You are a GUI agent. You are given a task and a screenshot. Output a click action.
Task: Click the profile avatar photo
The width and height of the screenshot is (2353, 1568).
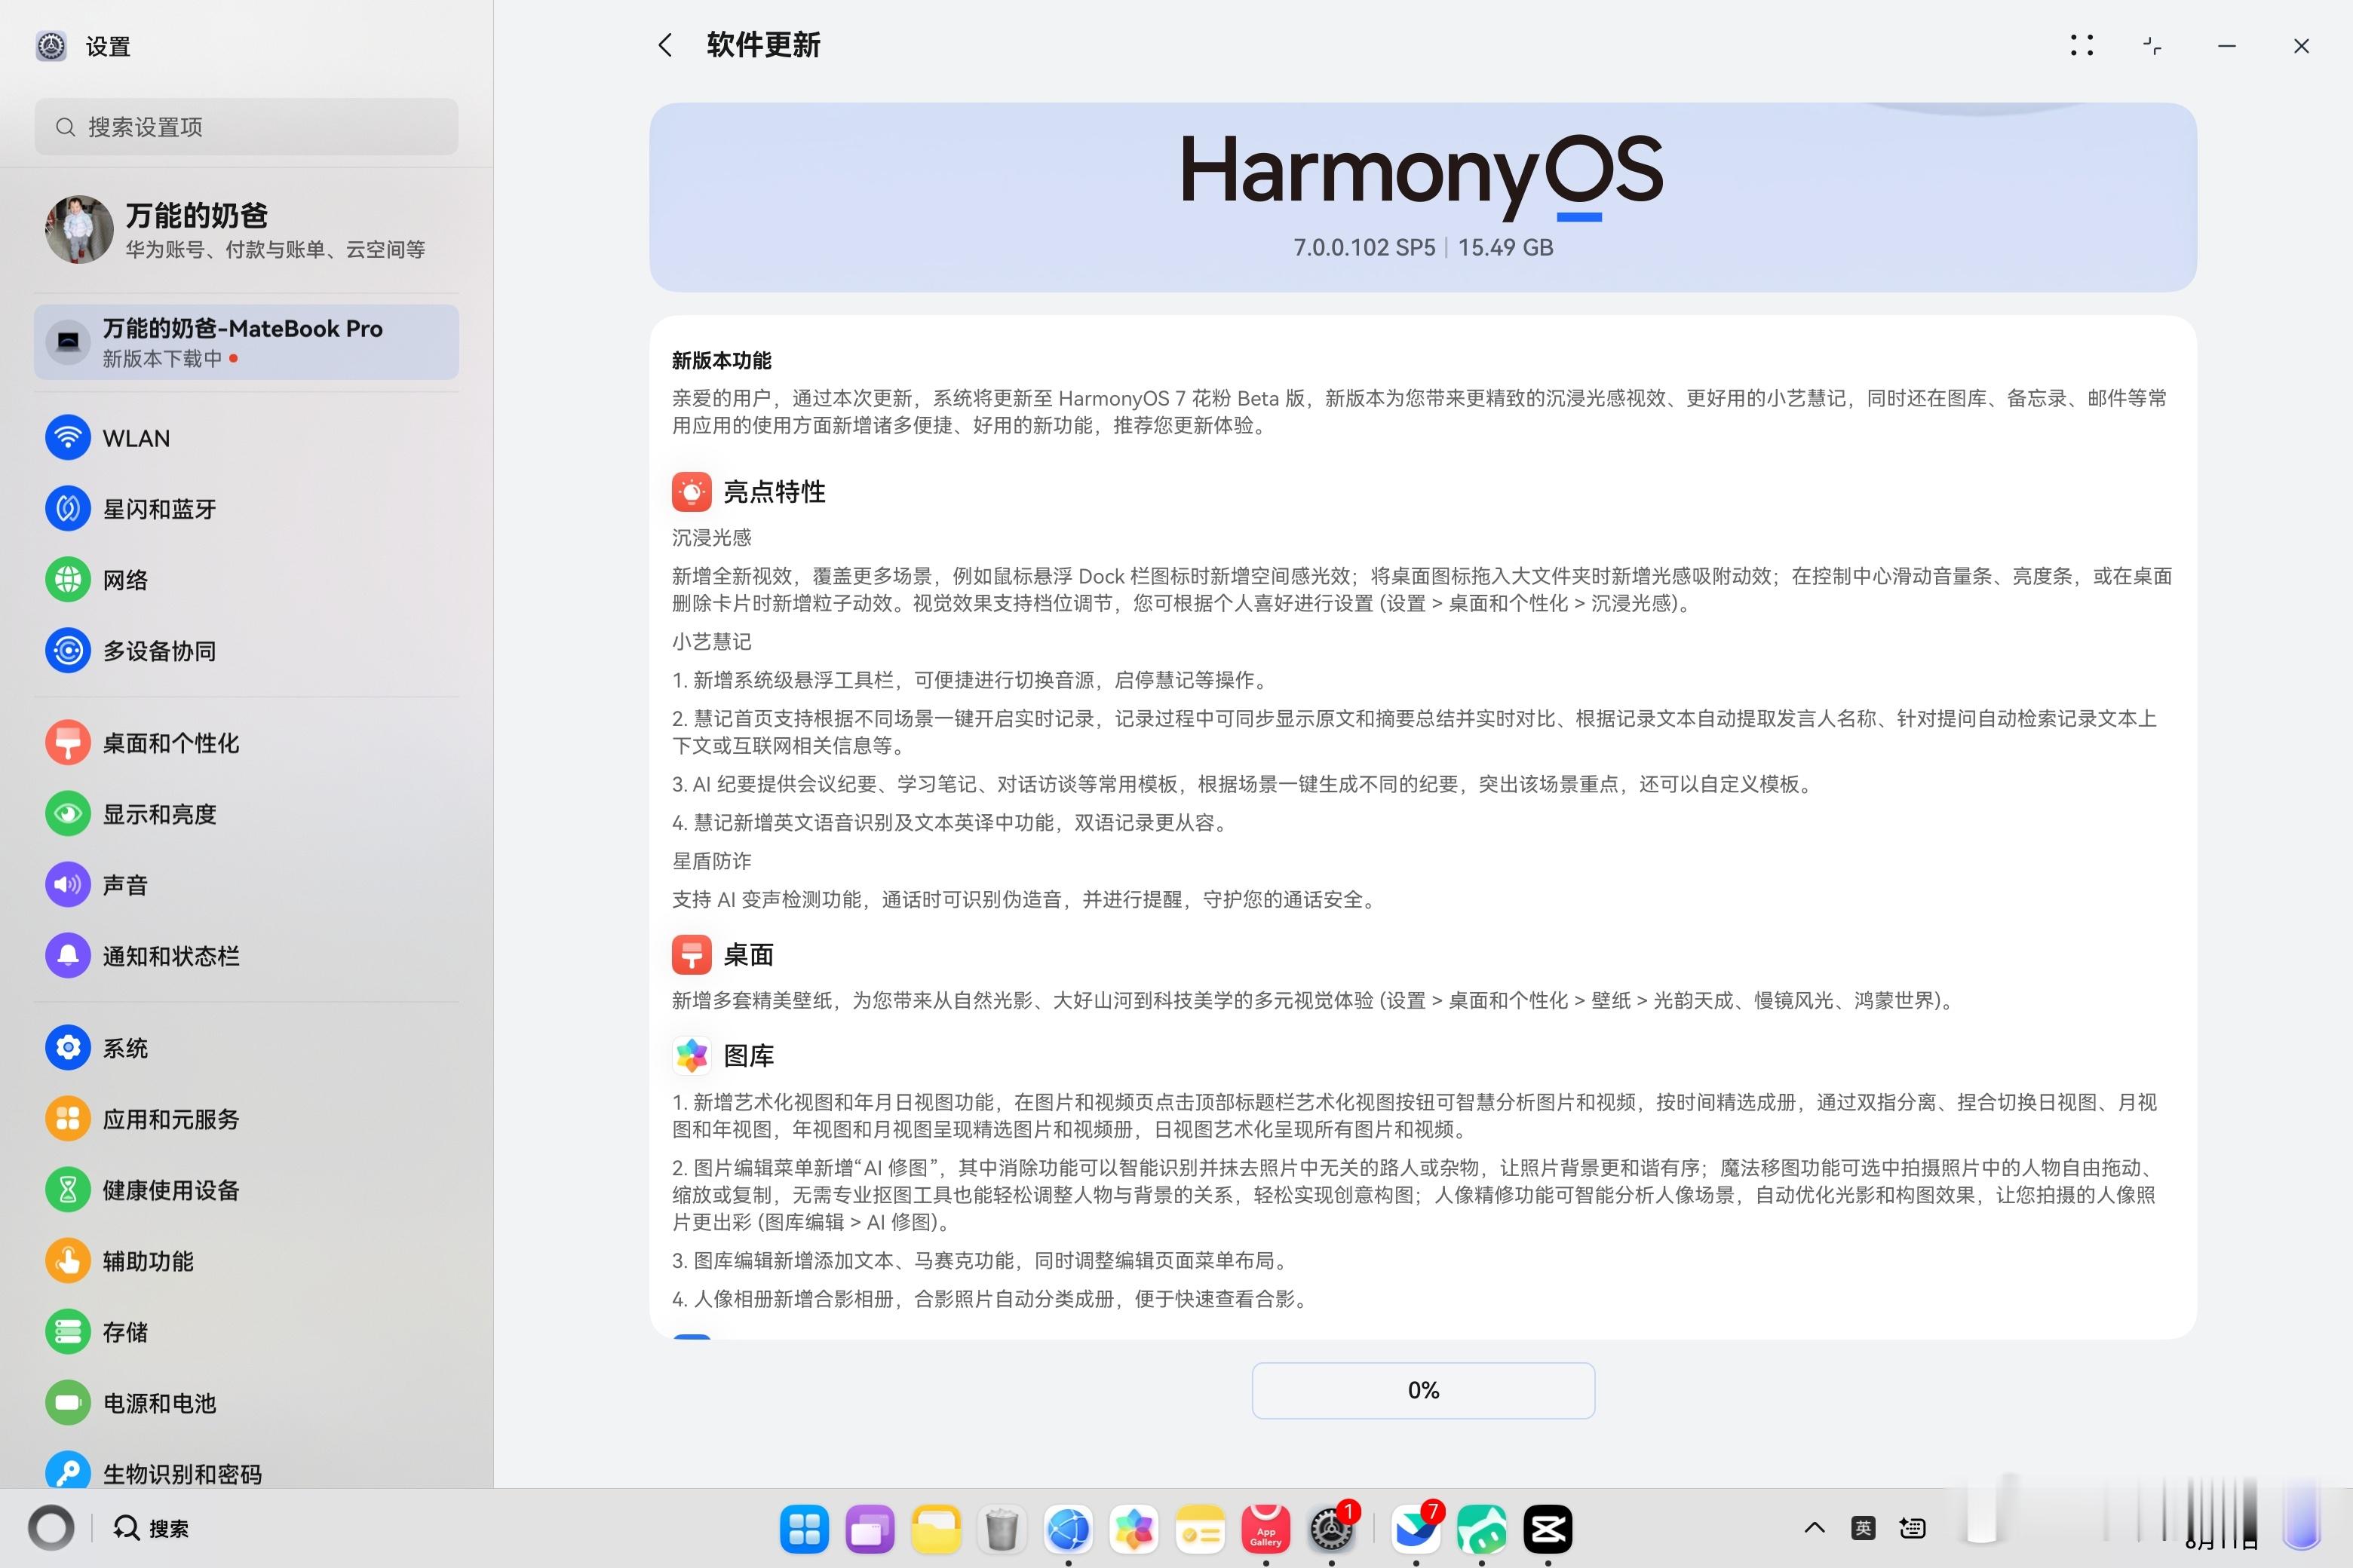click(79, 229)
